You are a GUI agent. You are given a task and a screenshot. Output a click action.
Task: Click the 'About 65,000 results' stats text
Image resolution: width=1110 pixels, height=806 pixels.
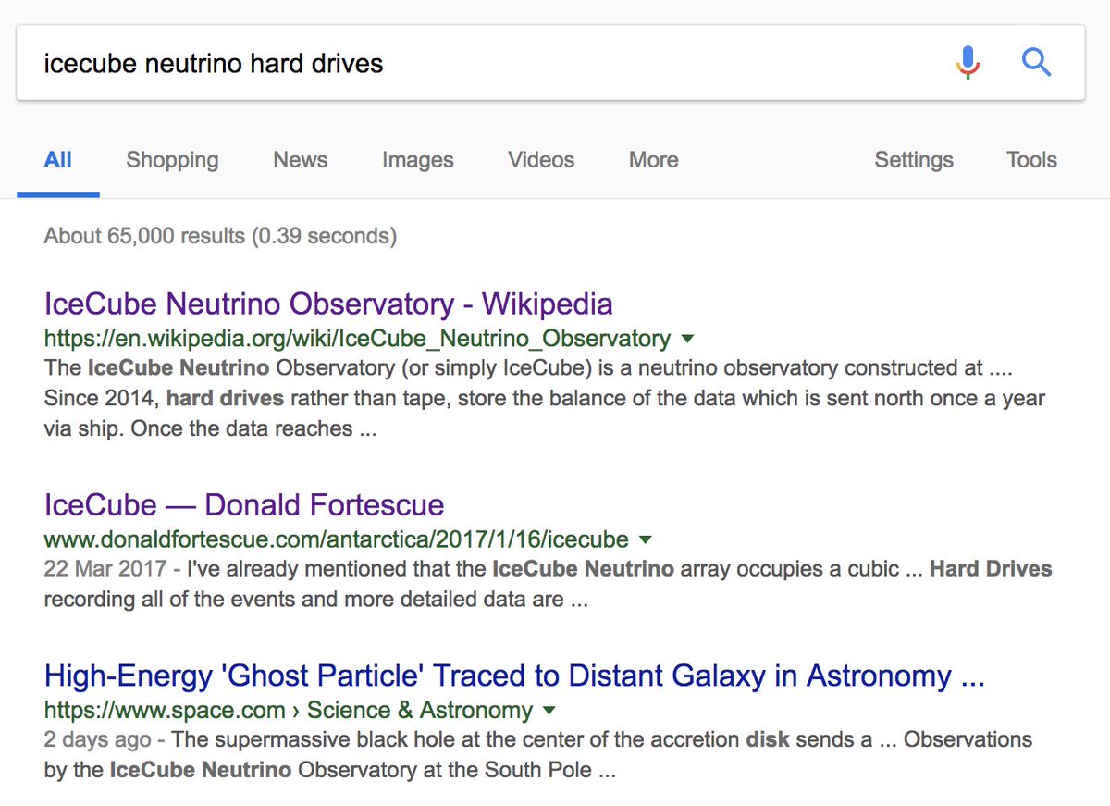[x=220, y=236]
